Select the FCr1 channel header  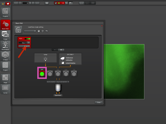[24, 39]
